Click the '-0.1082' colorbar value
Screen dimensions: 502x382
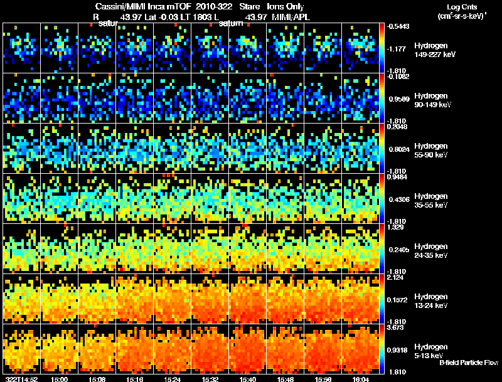pyautogui.click(x=398, y=77)
